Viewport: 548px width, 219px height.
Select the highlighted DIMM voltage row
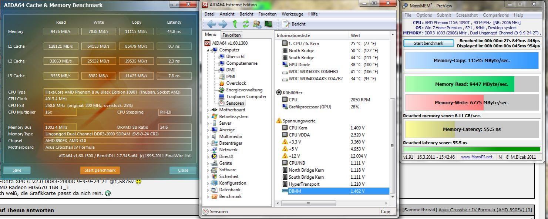click(335, 191)
